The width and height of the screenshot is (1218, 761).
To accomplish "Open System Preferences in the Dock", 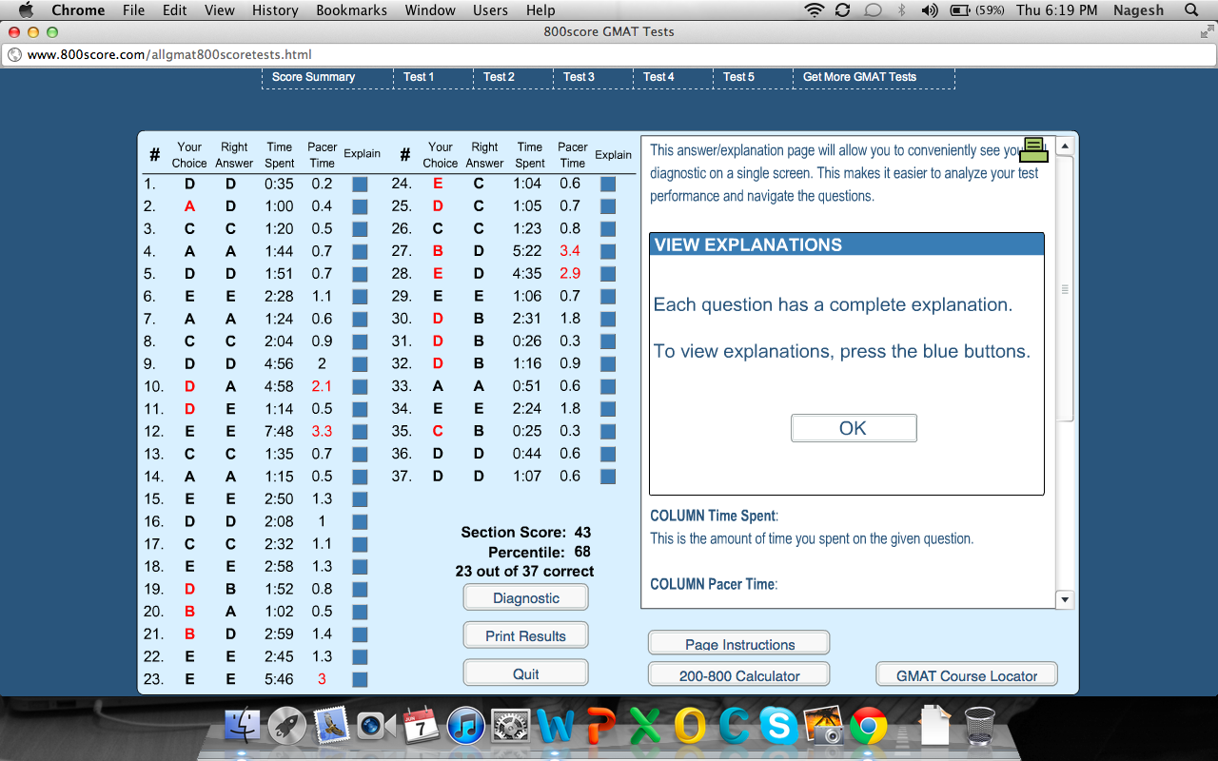I will 510,726.
